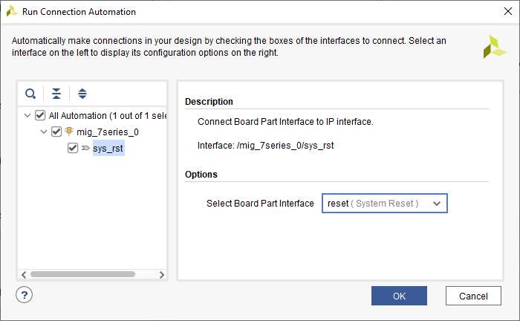The width and height of the screenshot is (520, 321).
Task: Collapse the All Automation tree node
Action: click(x=27, y=115)
